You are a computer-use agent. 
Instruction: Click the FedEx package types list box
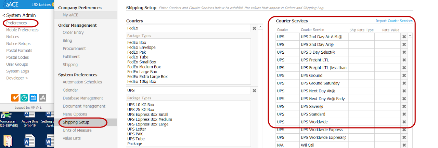point(189,62)
